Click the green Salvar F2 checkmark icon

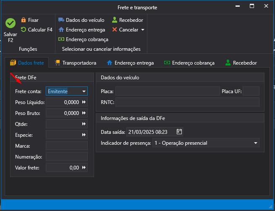(10, 23)
